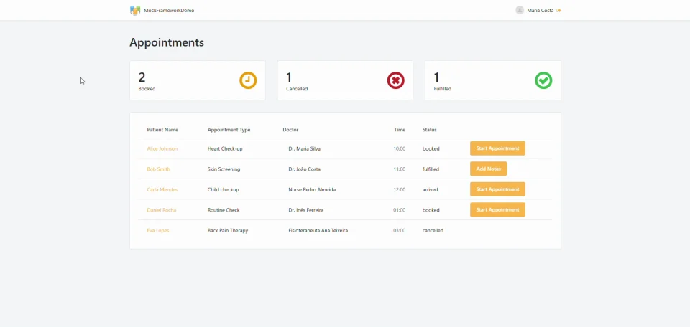The height and width of the screenshot is (327, 690).
Task: Open Bob Smith's patient record
Action: click(158, 169)
